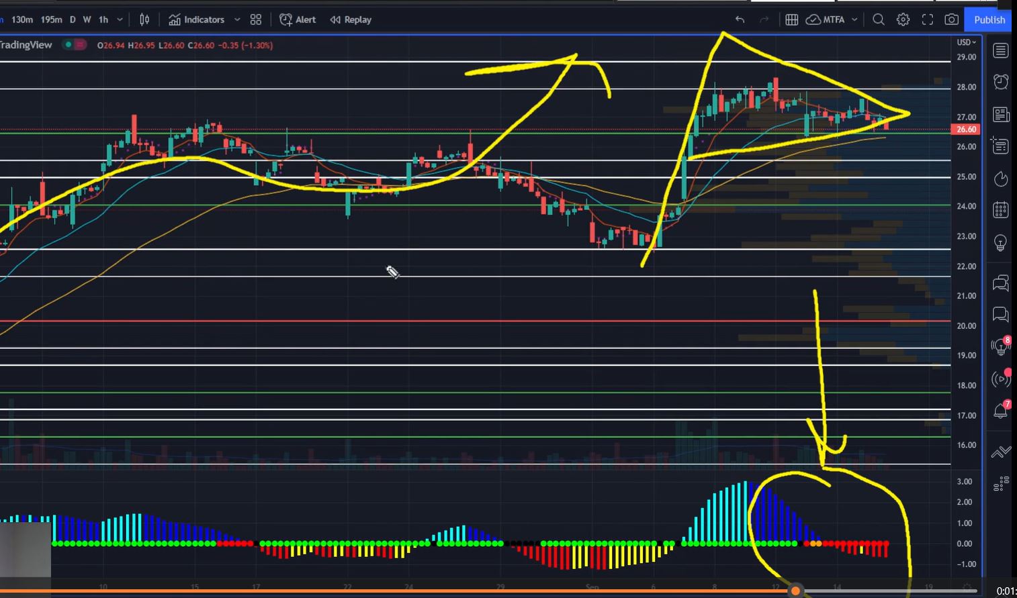
Task: Open public chats sidebar icon
Action: coord(1001,283)
